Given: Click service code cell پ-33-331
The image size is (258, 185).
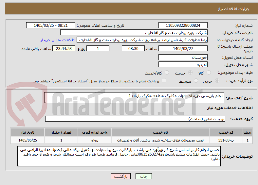Looking at the screenshot, I should point(226,140).
